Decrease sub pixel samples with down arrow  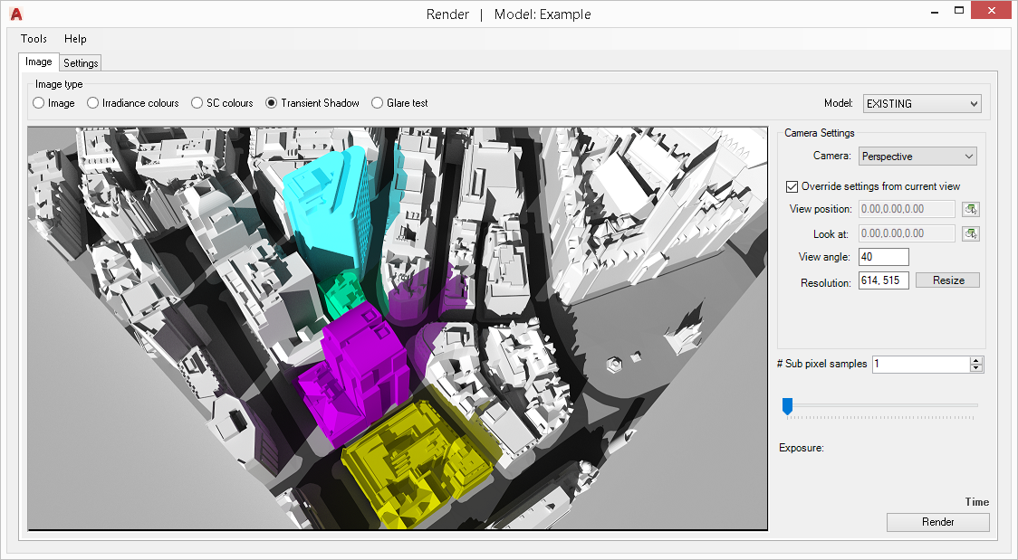click(975, 368)
